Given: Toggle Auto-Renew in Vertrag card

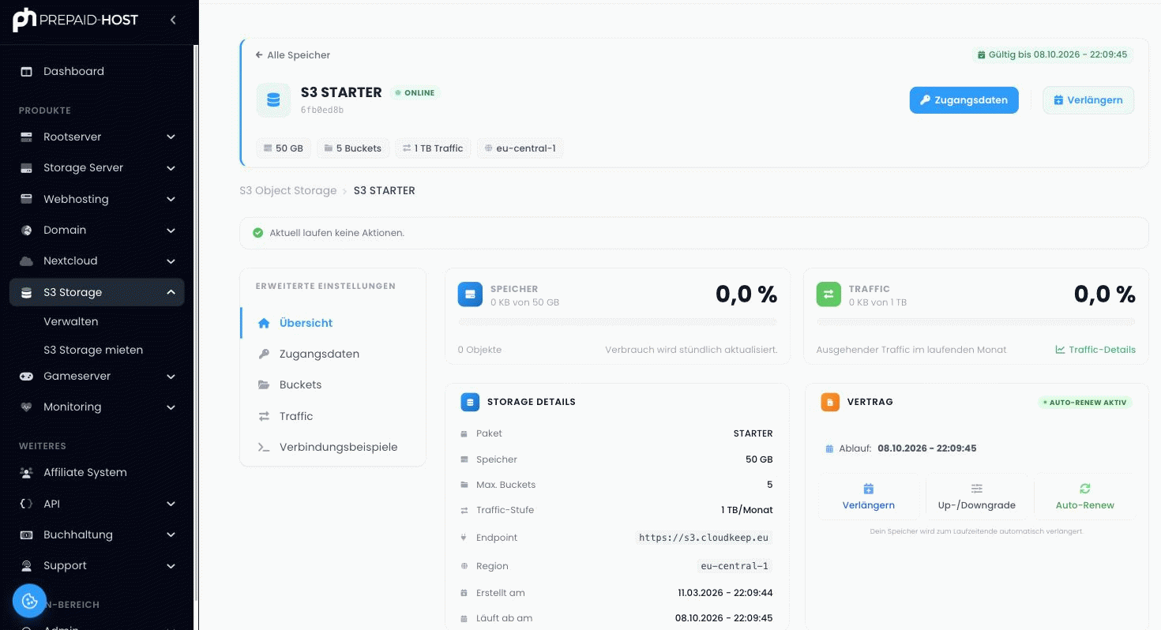Looking at the screenshot, I should point(1085,497).
